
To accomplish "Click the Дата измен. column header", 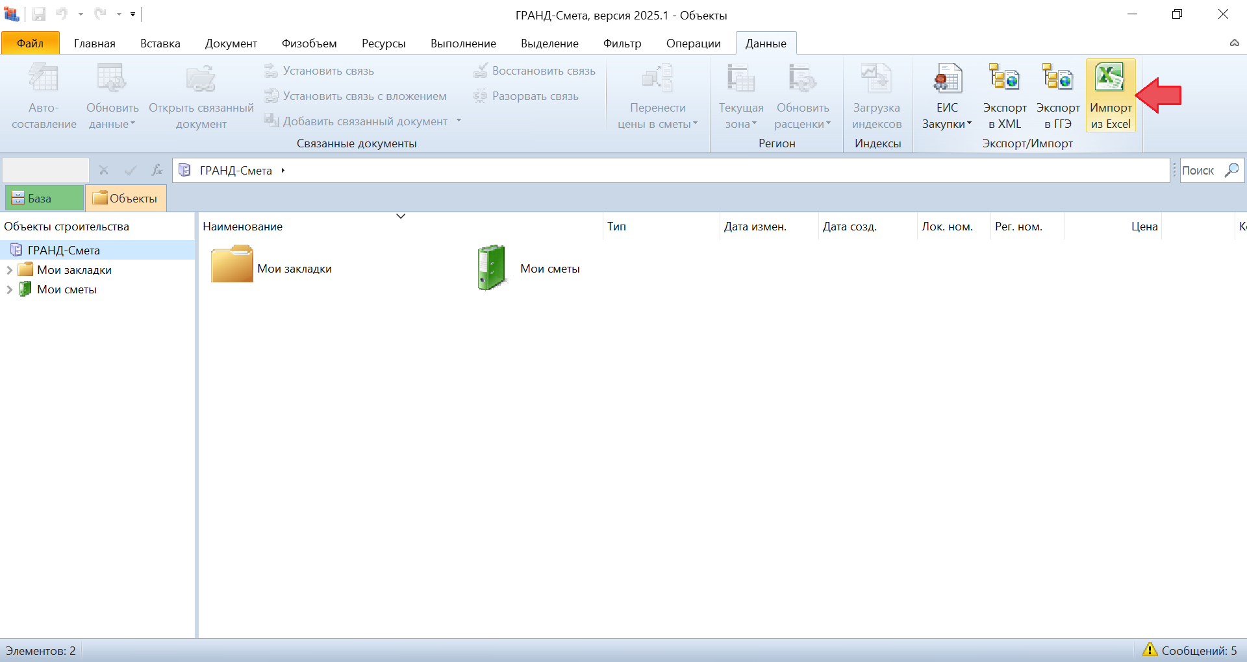I will pos(769,227).
